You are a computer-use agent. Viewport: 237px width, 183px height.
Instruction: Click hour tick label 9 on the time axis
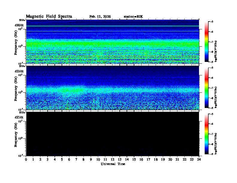(91, 160)
